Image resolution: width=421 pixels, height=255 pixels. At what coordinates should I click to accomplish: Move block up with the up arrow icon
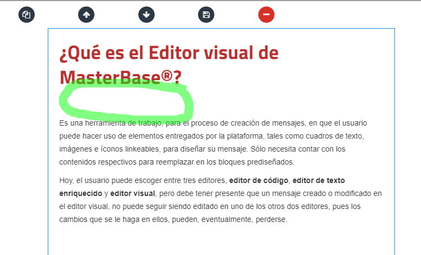pyautogui.click(x=86, y=15)
